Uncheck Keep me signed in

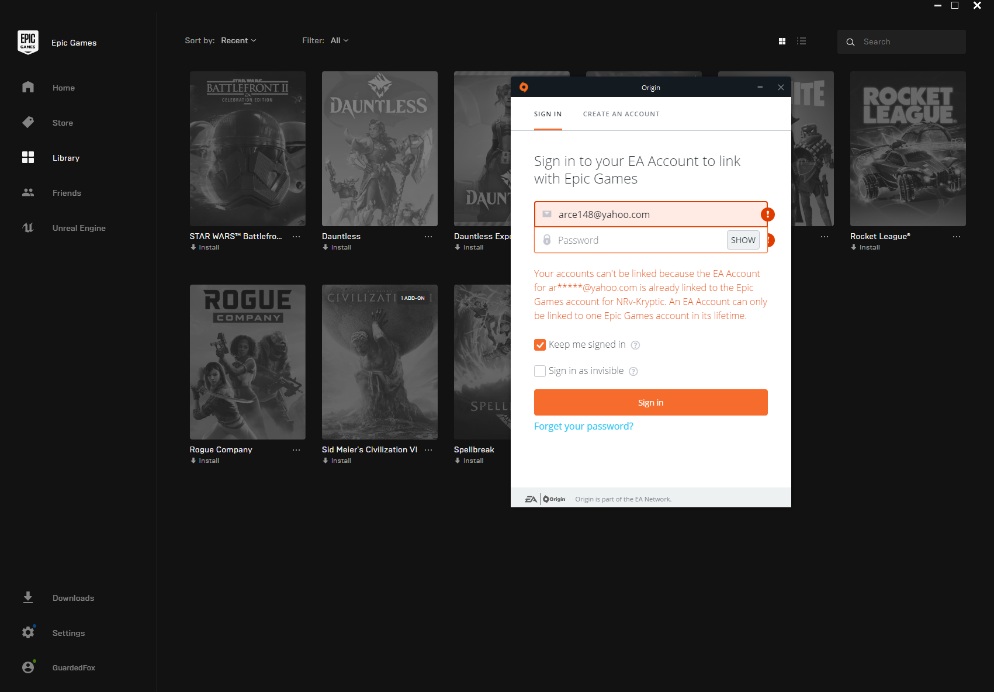[540, 345]
